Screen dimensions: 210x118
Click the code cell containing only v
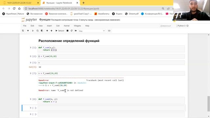pos(111,63)
